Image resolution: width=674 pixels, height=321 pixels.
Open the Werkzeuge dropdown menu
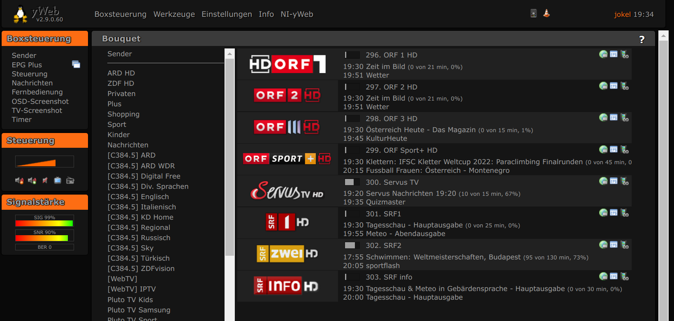(174, 14)
